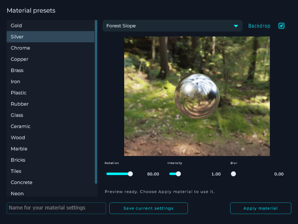
Task: Toggle the Backdrop checkbox
Action: pos(281,26)
